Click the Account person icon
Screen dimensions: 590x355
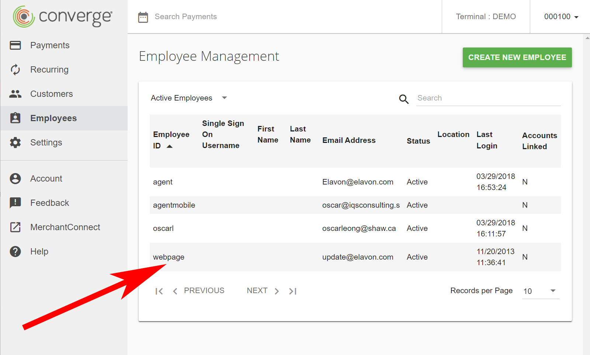coord(15,179)
